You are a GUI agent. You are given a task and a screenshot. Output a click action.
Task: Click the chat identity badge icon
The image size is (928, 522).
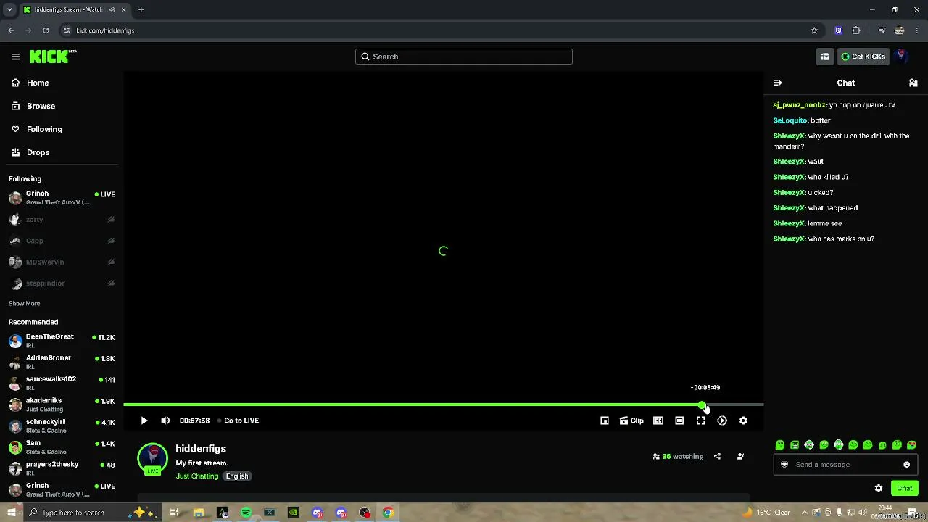click(784, 465)
